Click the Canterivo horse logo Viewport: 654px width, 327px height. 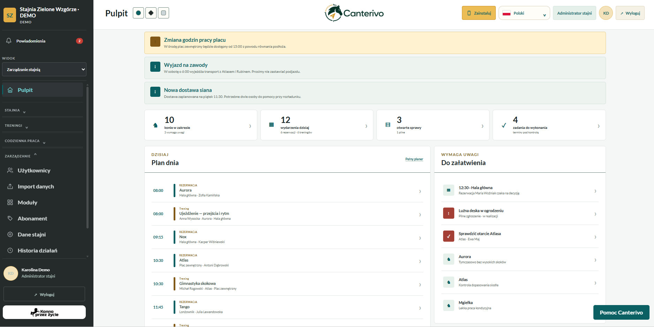354,13
